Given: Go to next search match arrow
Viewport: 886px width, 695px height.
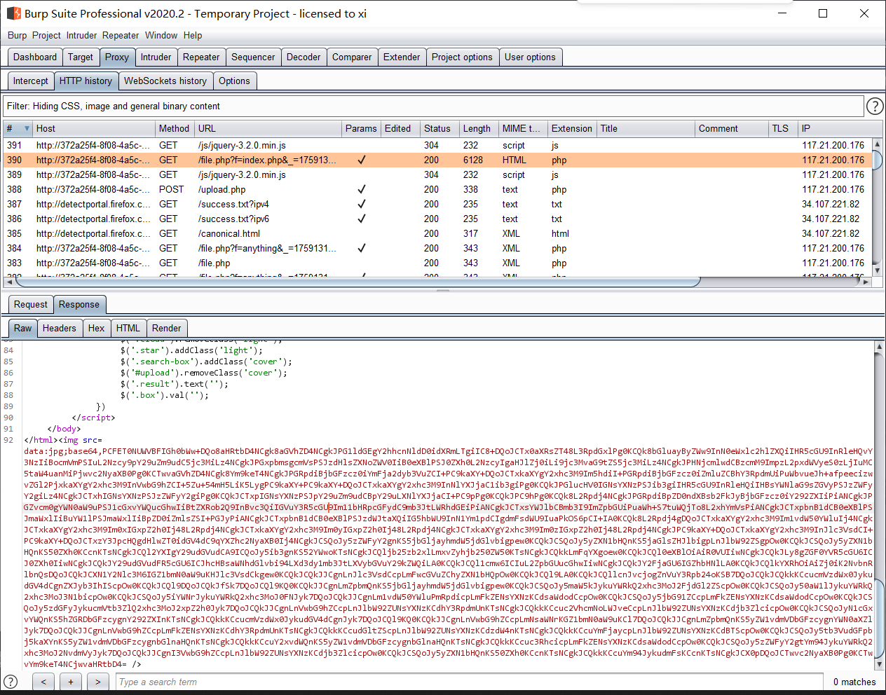Looking at the screenshot, I should pyautogui.click(x=98, y=682).
